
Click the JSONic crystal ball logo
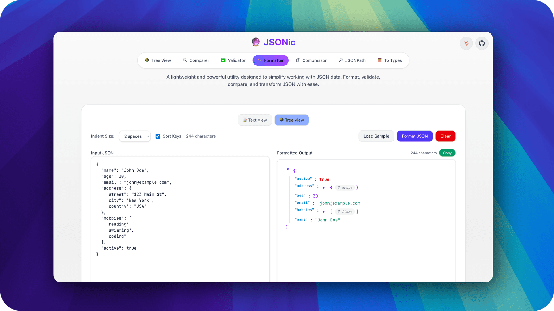pos(256,42)
